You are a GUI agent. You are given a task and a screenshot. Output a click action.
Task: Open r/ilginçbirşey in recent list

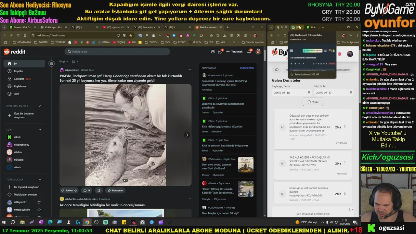click(24, 145)
